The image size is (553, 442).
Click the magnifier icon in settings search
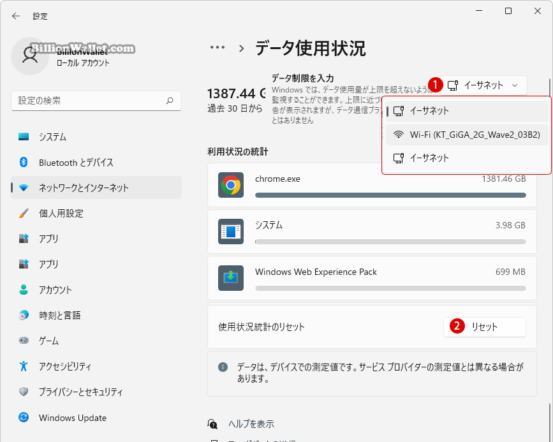point(170,101)
